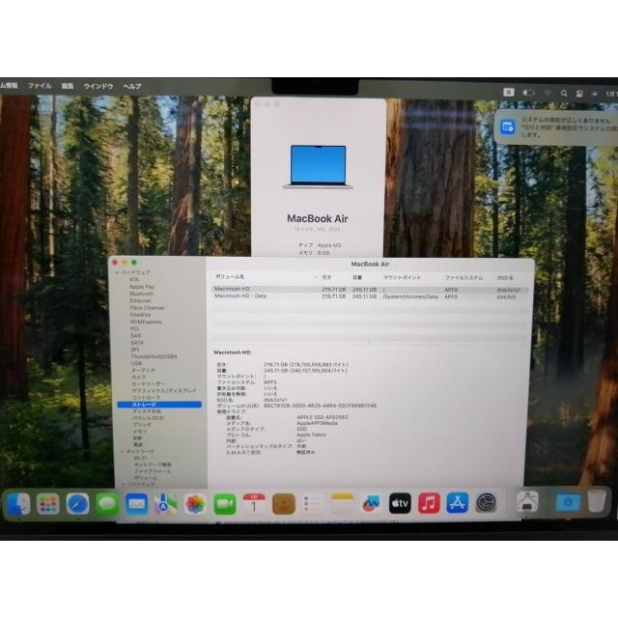Launch Safari from the Dock
The image size is (618, 618).
77,504
